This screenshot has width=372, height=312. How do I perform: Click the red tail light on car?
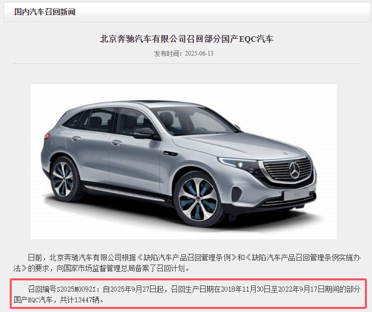click(47, 136)
